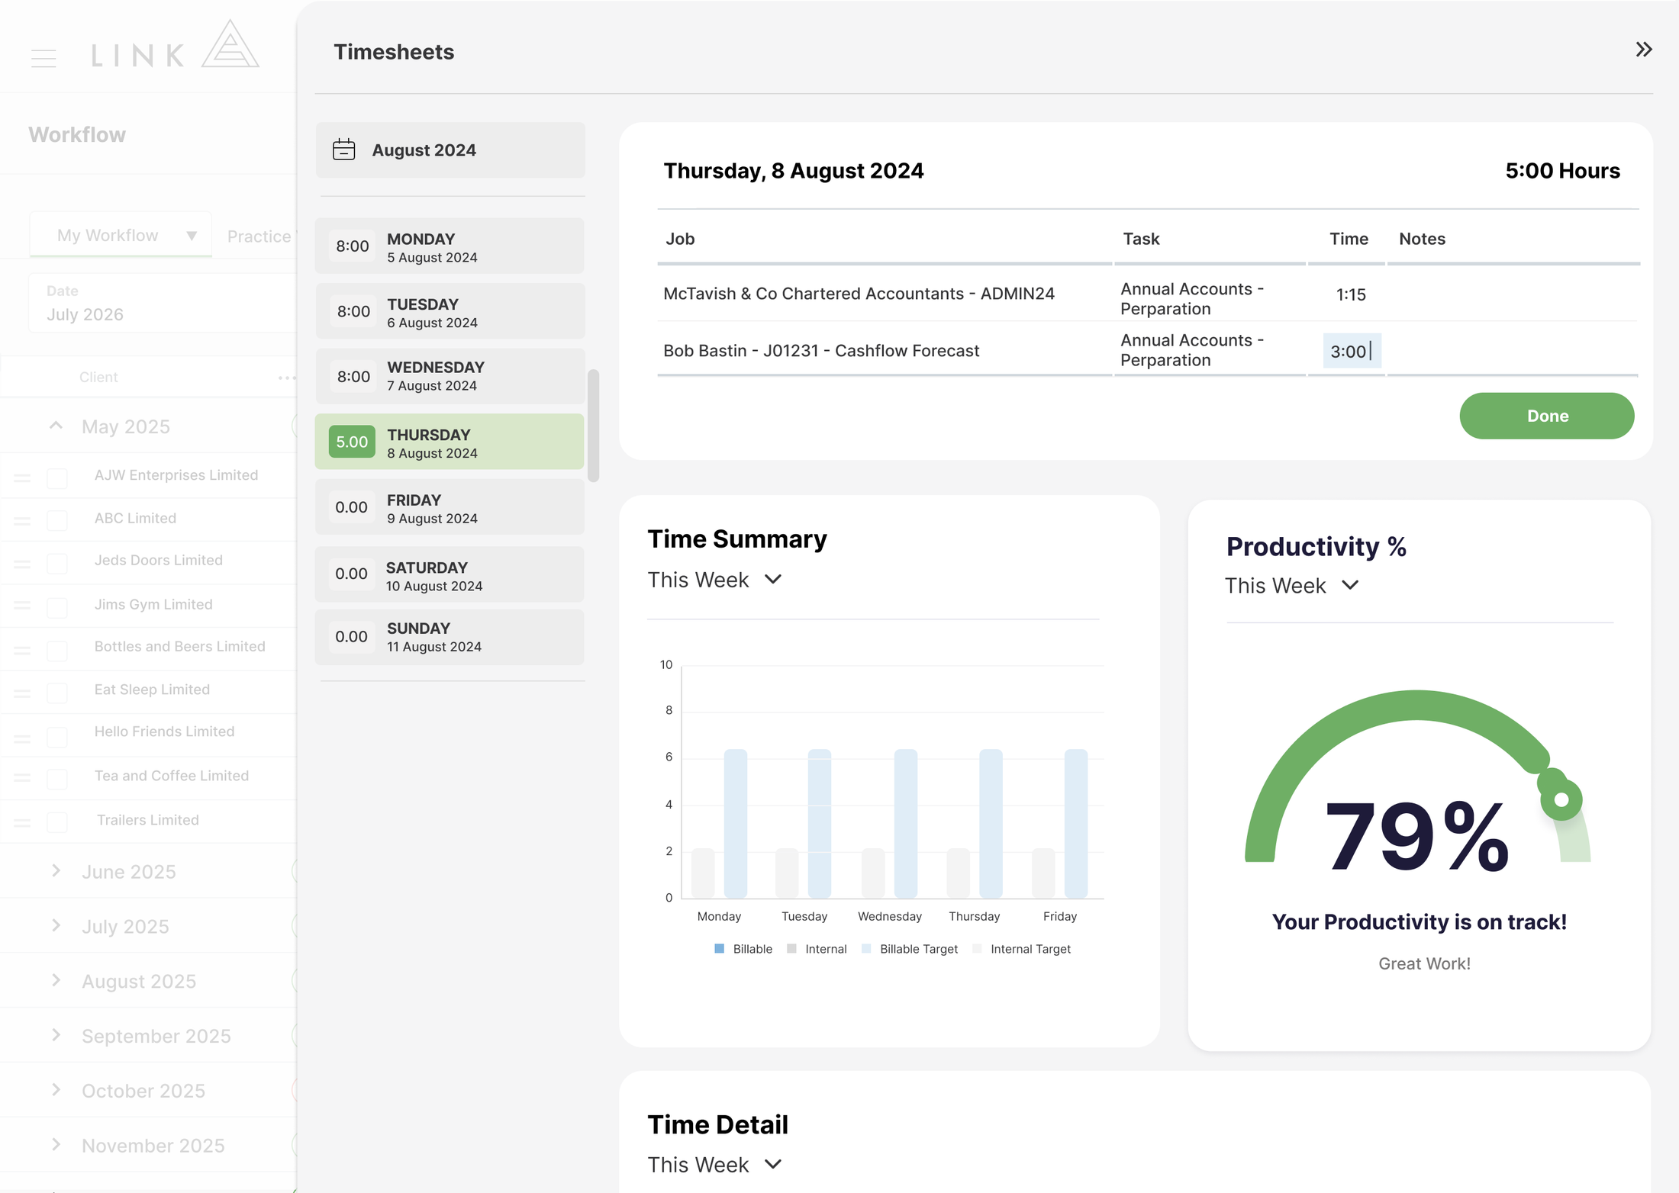Select Friday 9 August 2024 entry
Image resolution: width=1679 pixels, height=1193 pixels.
pos(450,507)
